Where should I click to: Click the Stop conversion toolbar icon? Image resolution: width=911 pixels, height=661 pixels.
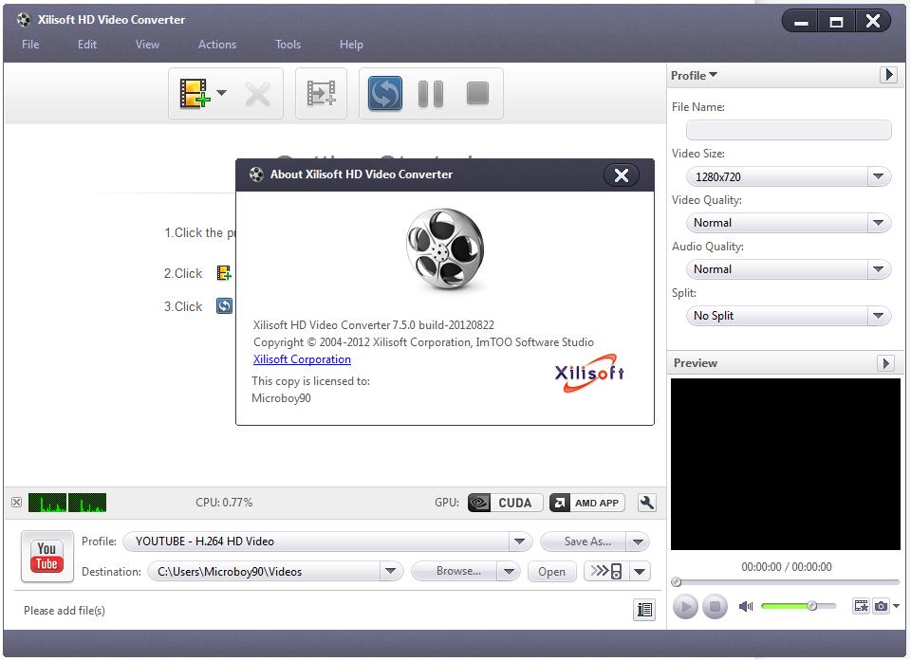tap(477, 93)
